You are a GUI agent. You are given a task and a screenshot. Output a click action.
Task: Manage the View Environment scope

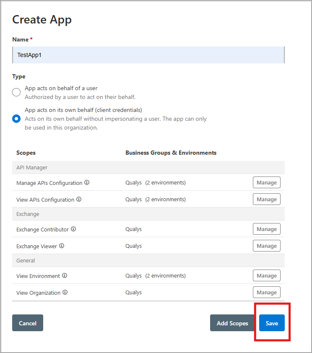[266, 275]
